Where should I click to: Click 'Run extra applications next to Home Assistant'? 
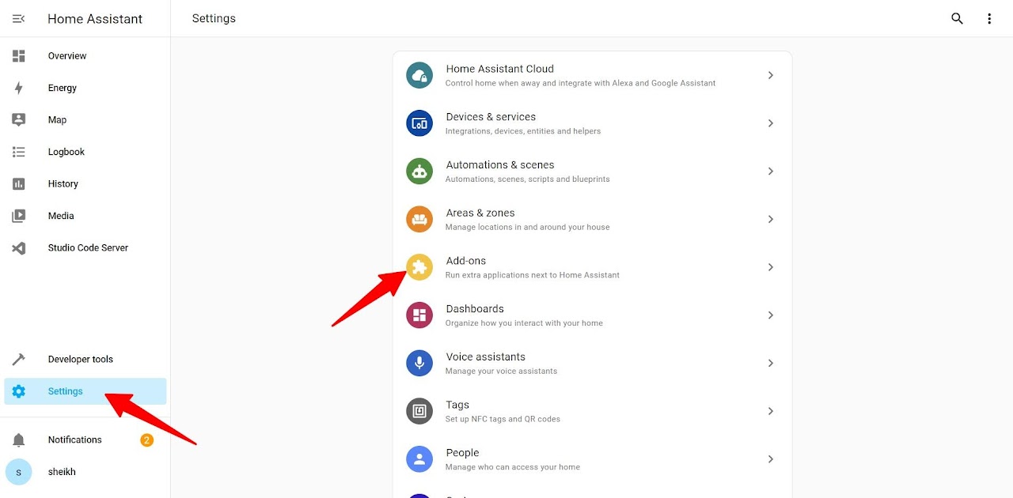[533, 275]
